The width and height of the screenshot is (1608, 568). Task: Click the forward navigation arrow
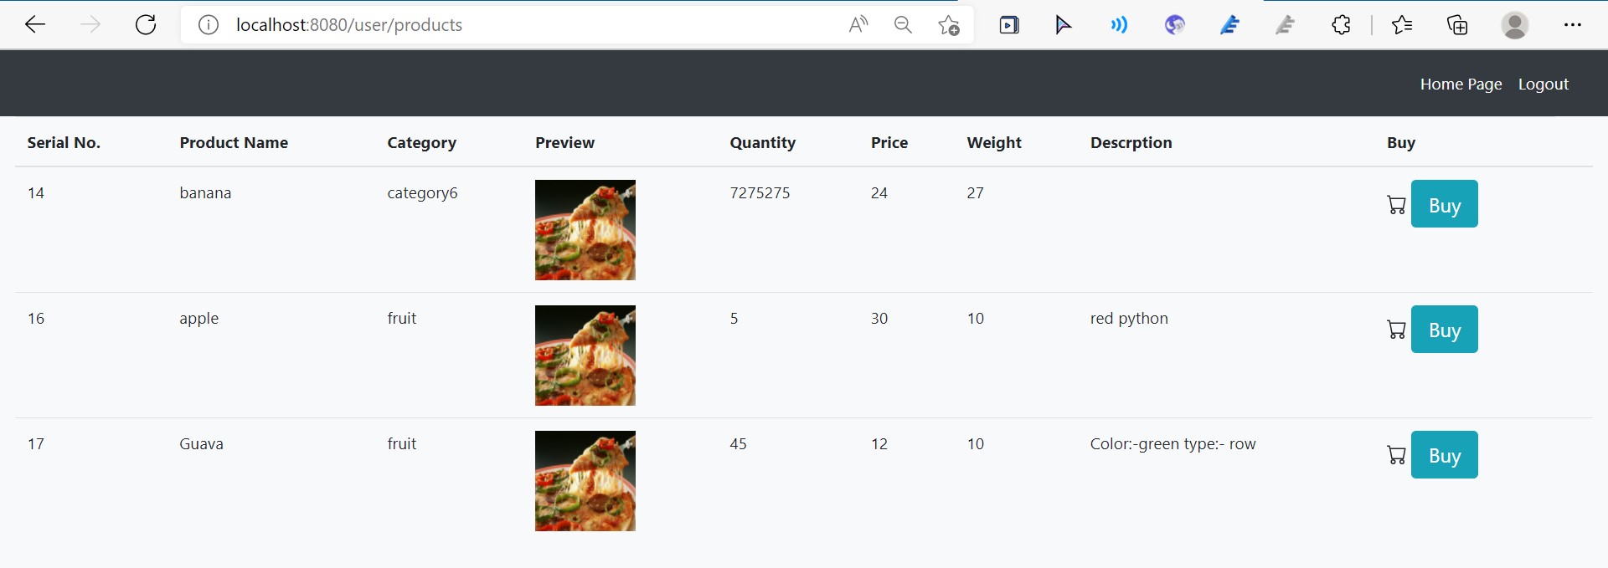click(90, 24)
